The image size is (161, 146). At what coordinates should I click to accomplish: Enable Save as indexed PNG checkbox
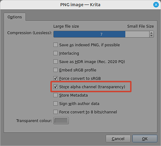(x=56, y=45)
